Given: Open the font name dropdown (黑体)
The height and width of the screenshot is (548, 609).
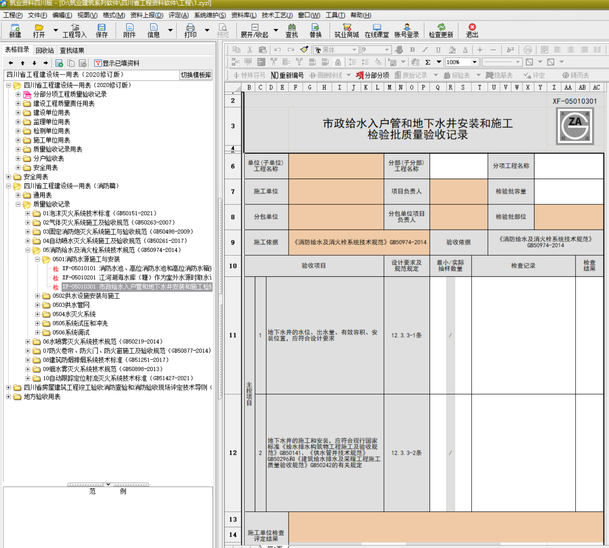Looking at the screenshot, I should pyautogui.click(x=354, y=50).
